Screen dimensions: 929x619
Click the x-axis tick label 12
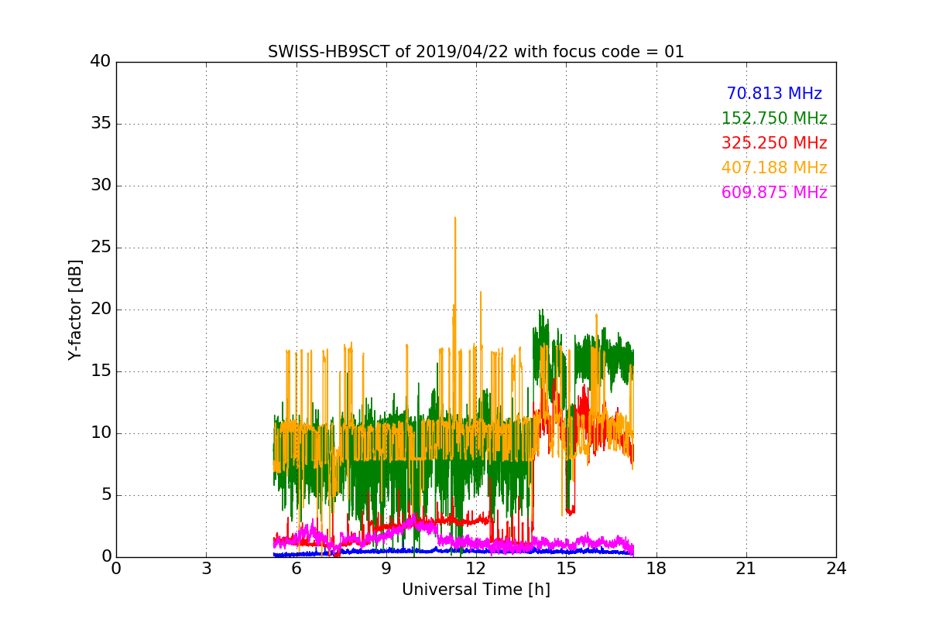click(476, 569)
